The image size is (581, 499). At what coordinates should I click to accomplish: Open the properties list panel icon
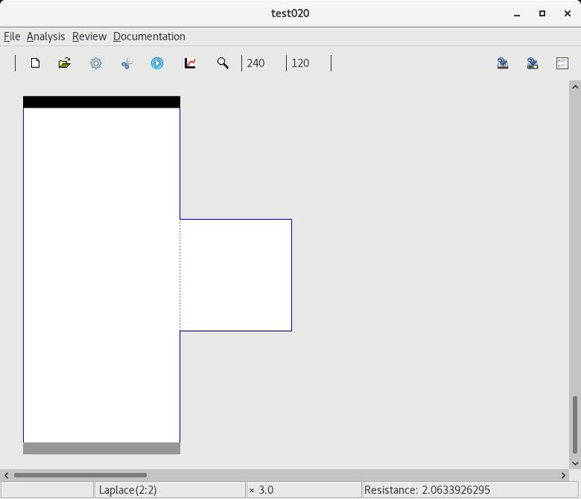tap(562, 63)
